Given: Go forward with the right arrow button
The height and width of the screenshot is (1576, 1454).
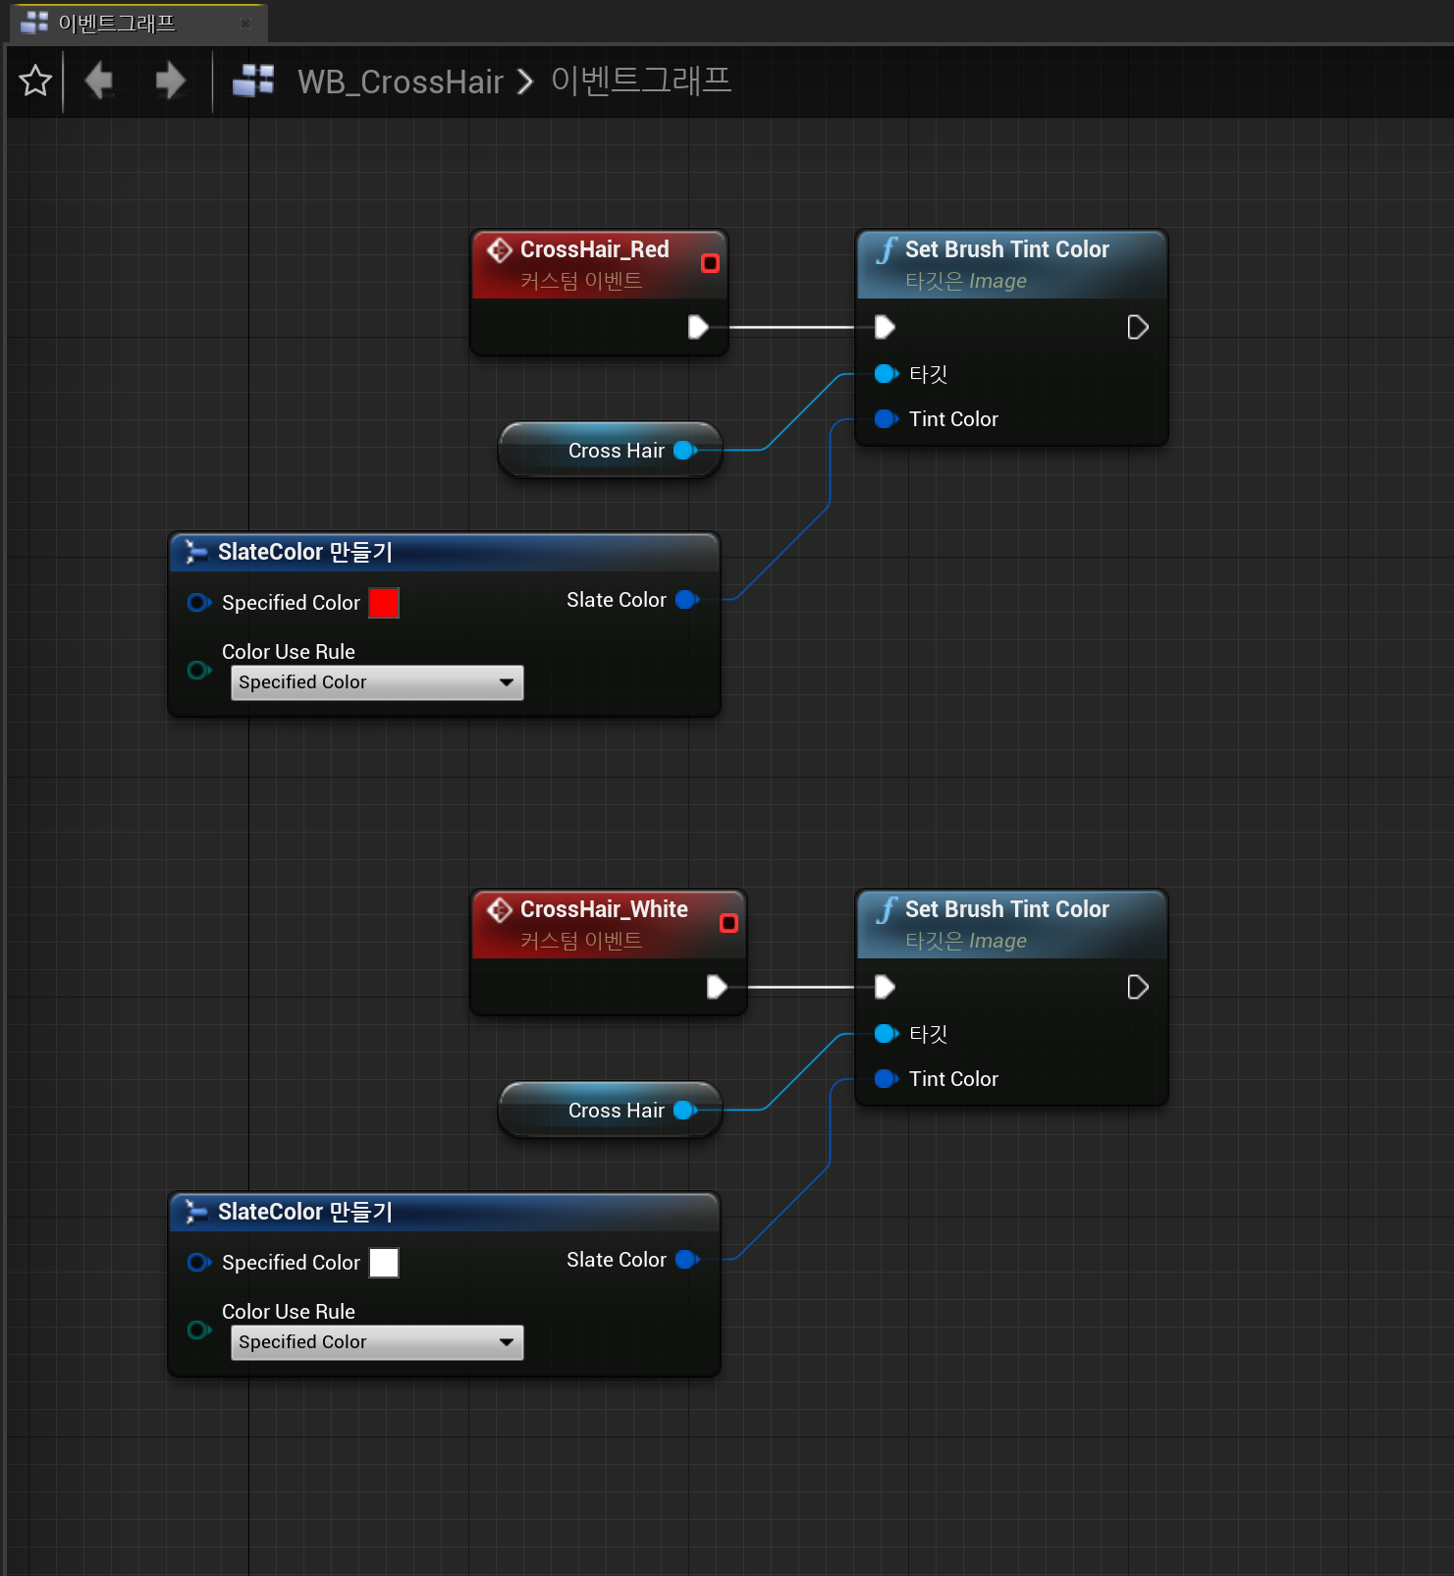Looking at the screenshot, I should click(171, 81).
